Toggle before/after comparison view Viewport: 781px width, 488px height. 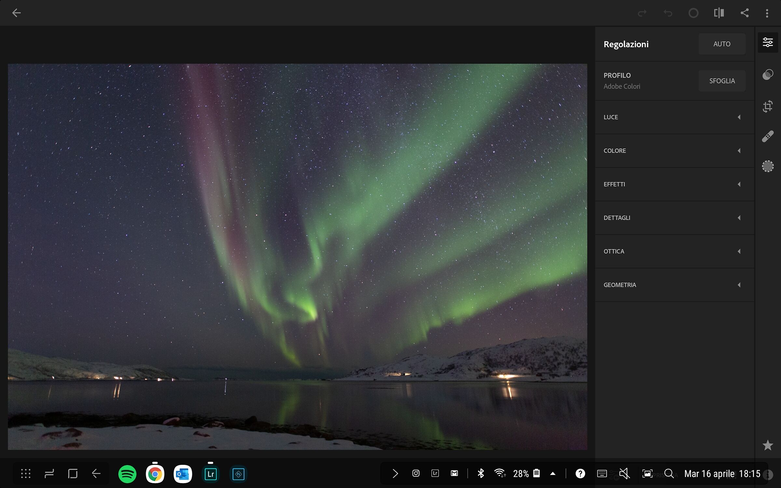719,13
